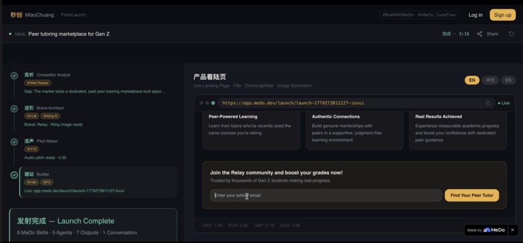Click the MiàoChuàng brand name
523x243 pixels.
[x=40, y=15]
